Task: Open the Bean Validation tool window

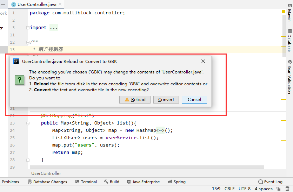Action: click(289, 77)
